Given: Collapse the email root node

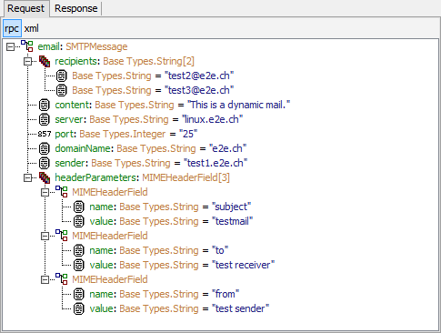Looking at the screenshot, I should (10, 46).
